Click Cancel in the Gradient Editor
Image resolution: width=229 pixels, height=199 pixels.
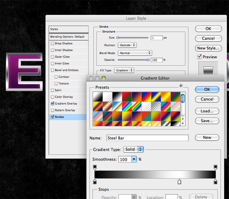207,99
